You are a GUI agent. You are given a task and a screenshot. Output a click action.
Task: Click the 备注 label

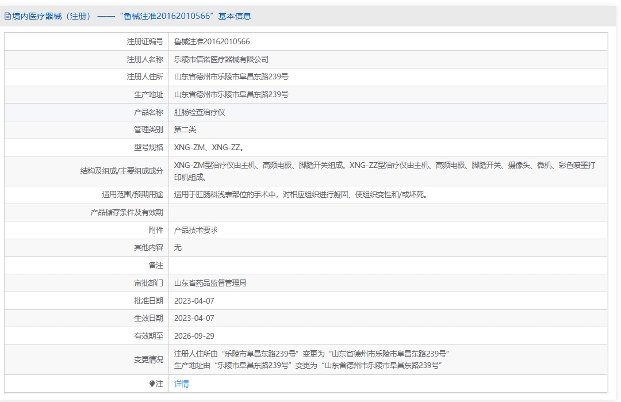[156, 265]
